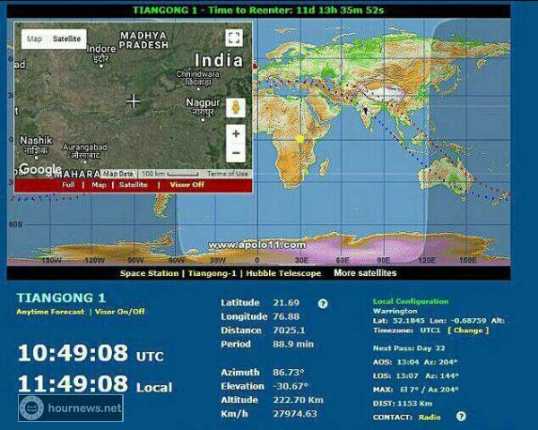
Task: Click the Distance value 7025.1
Action: [289, 331]
